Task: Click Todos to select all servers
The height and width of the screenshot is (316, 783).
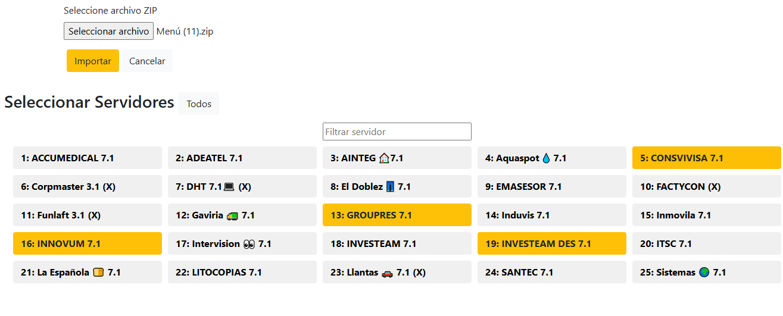Action: point(199,104)
